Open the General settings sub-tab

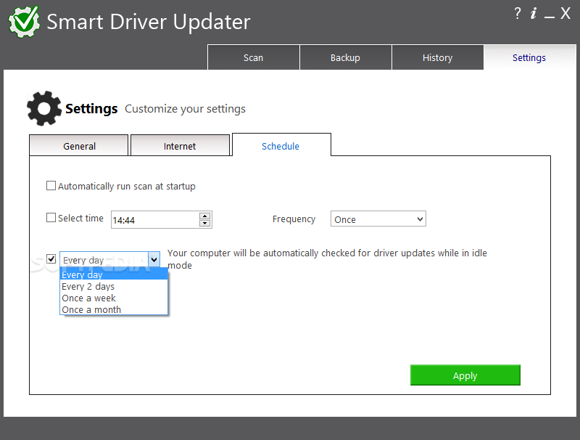(x=79, y=145)
